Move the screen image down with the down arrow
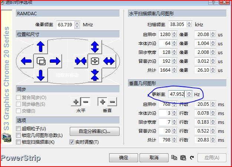The width and height of the screenshot is (232, 167). (x=41, y=75)
